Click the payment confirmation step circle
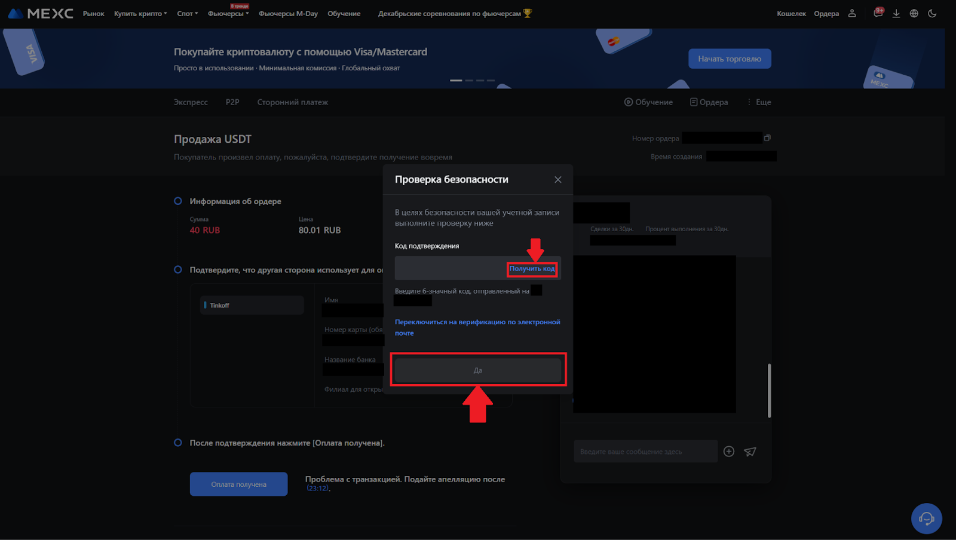 pos(177,270)
